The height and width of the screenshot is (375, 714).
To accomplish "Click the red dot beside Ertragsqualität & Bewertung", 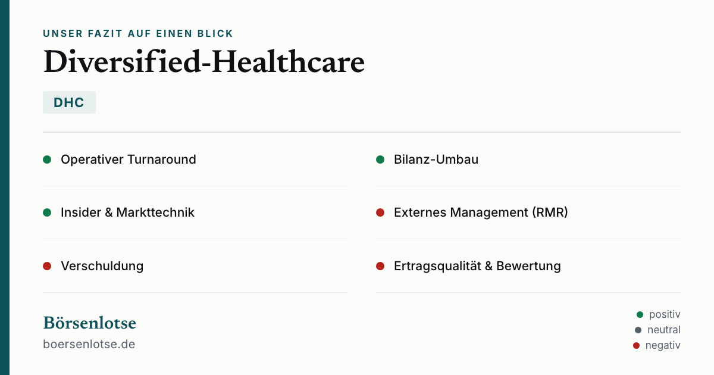I will pyautogui.click(x=380, y=266).
